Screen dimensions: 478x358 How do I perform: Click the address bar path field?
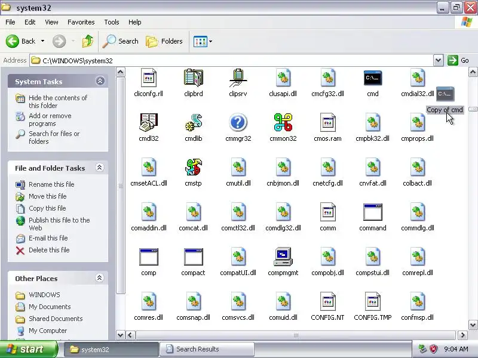[232, 61]
